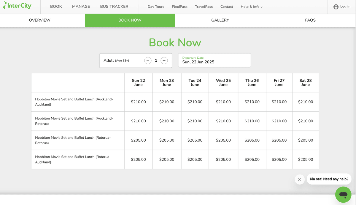
Task: Select Sun 22 June Auckland-Auckland $210.00 fare
Action: tap(139, 102)
